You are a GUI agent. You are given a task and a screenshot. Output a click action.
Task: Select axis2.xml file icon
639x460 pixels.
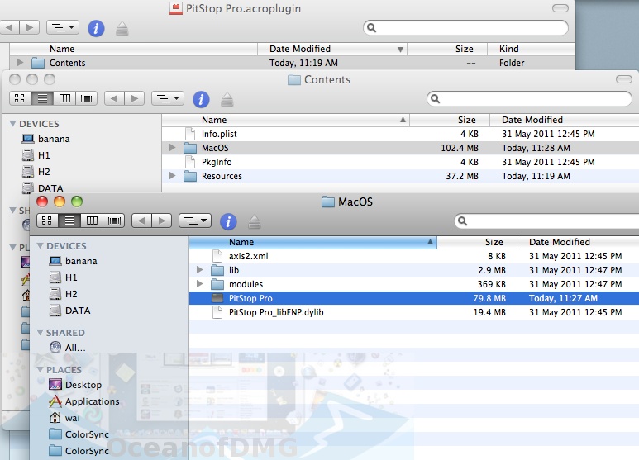click(x=217, y=256)
